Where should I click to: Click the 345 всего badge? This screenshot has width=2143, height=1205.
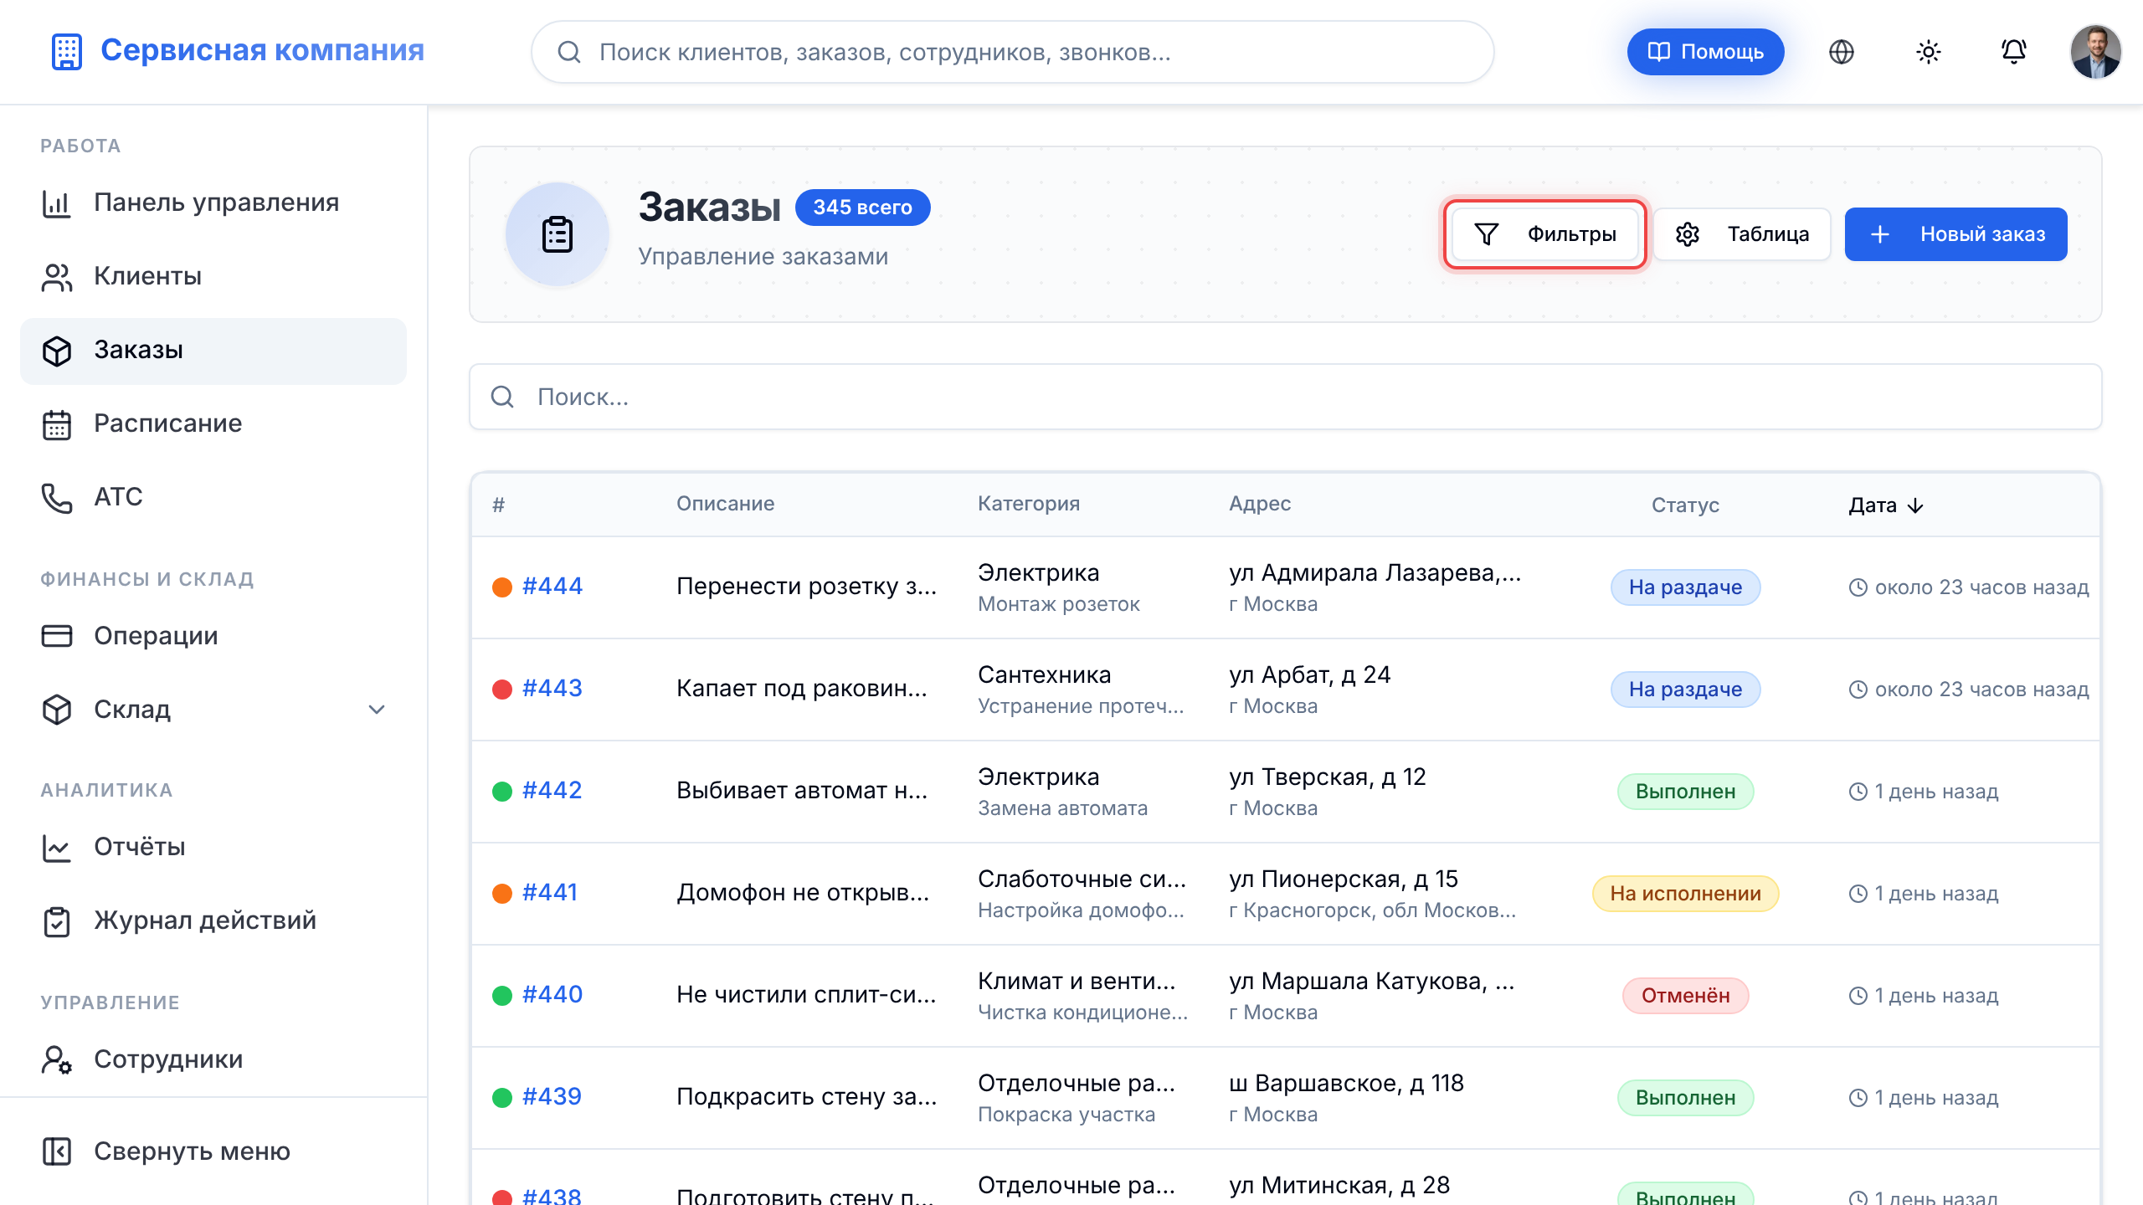point(863,208)
